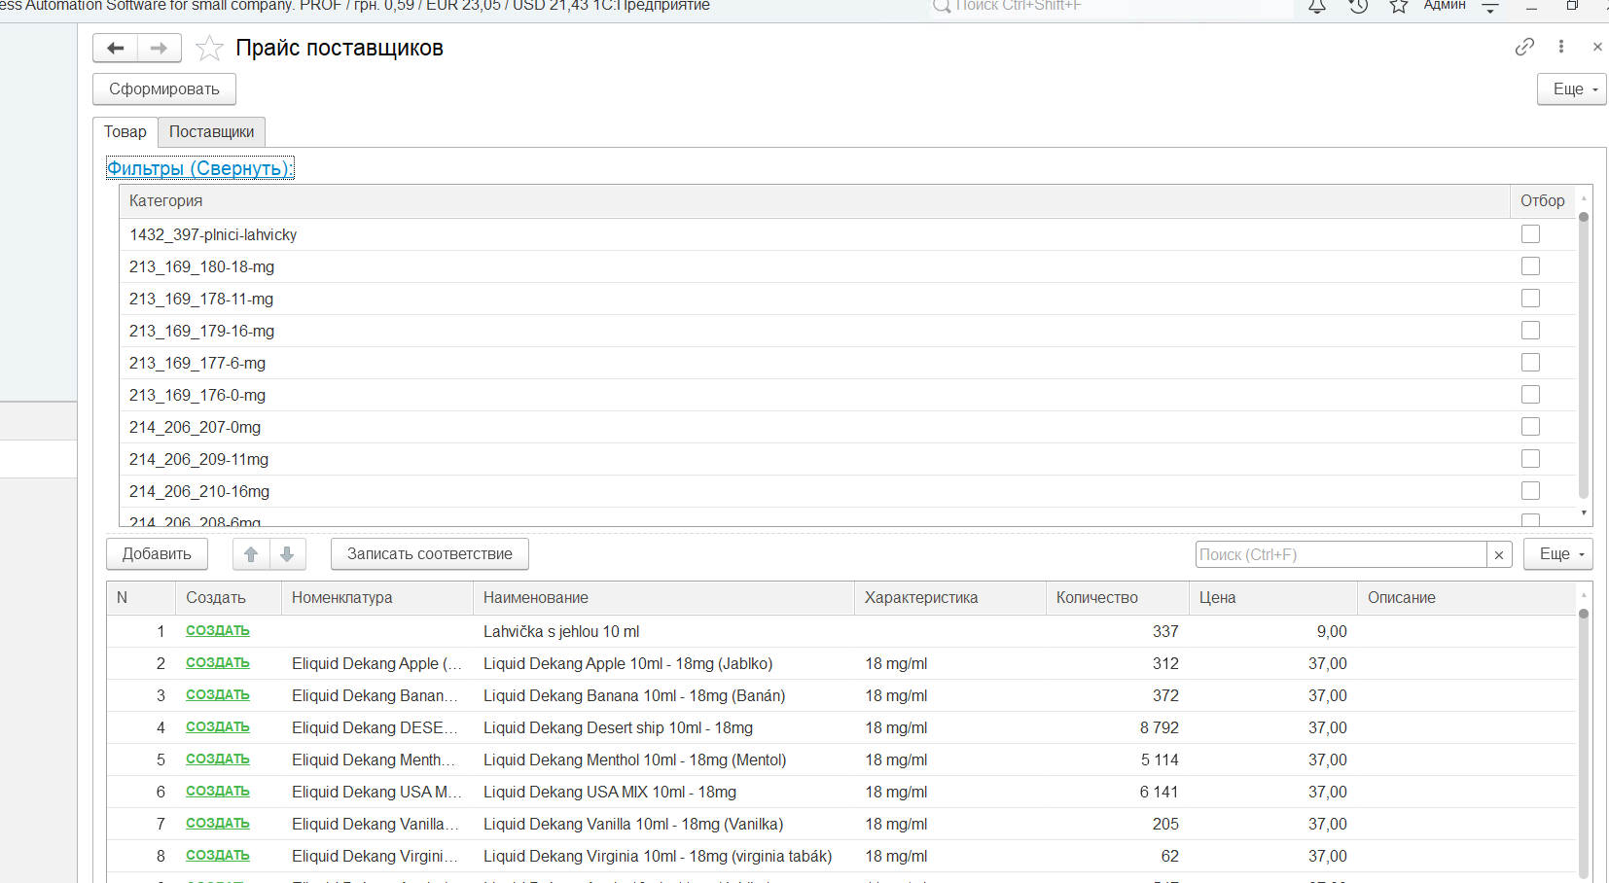Viewport: 1609px width, 883px height.
Task: Click the Описание column header
Action: [1467, 598]
